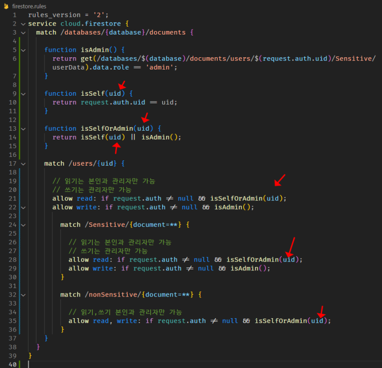Collapse the match /databases block on line 3
This screenshot has width=382, height=368.
coord(23,33)
